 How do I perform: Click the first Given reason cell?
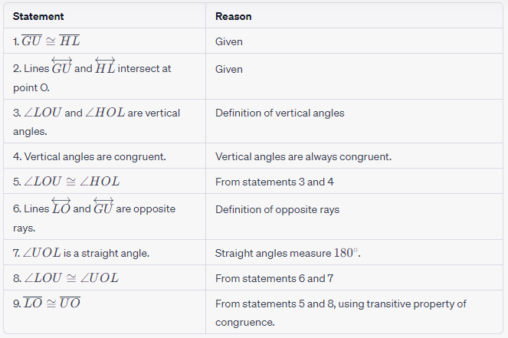(229, 42)
